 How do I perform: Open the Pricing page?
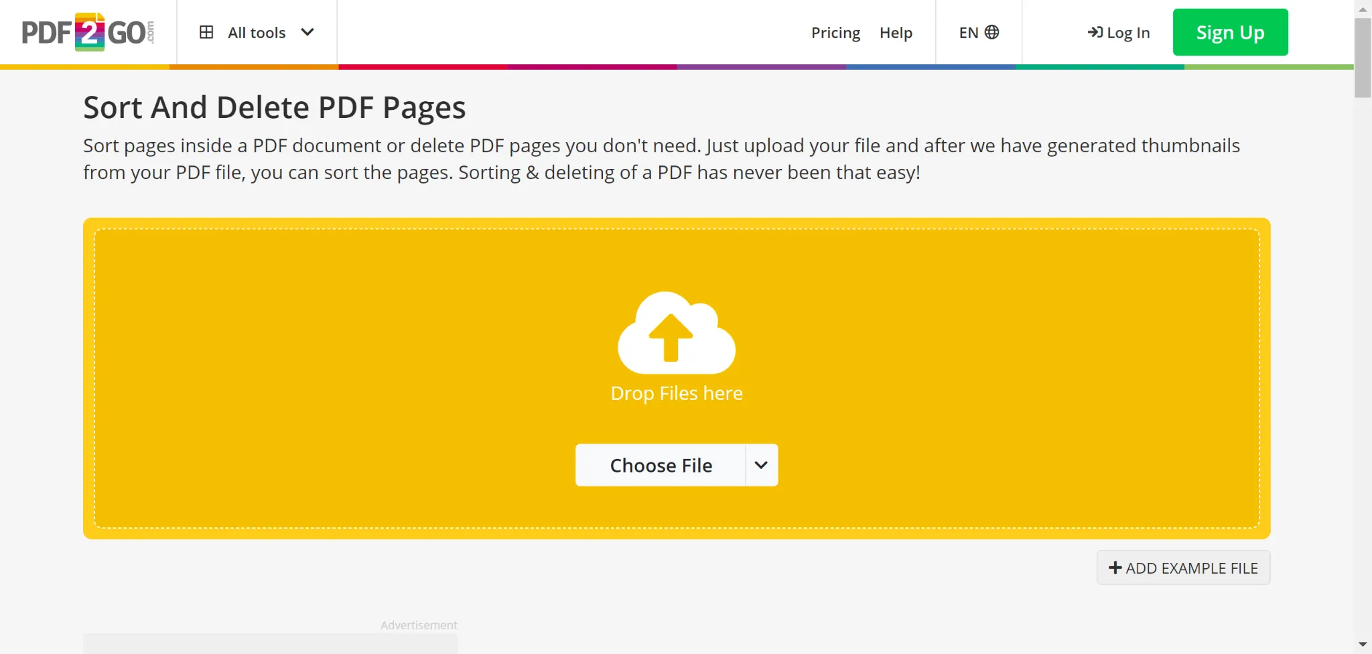pyautogui.click(x=835, y=32)
